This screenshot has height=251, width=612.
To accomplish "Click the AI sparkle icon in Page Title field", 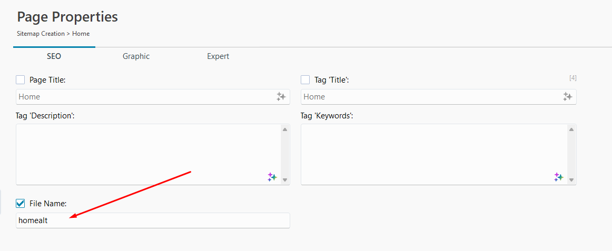I will [281, 97].
